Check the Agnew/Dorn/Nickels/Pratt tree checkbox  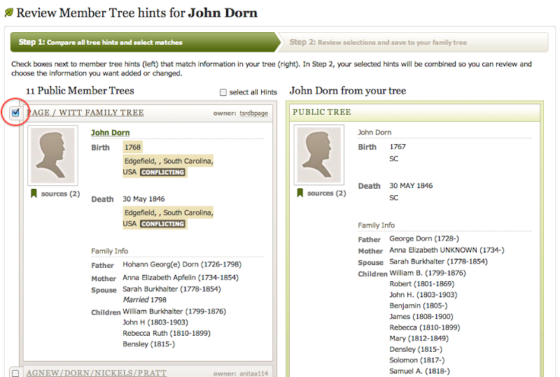[x=15, y=373]
